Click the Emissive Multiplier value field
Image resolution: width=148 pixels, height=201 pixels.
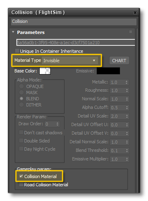click(x=117, y=159)
